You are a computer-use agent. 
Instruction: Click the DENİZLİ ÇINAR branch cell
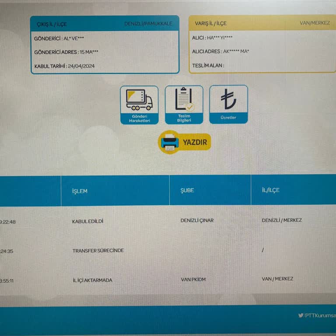coord(197,220)
